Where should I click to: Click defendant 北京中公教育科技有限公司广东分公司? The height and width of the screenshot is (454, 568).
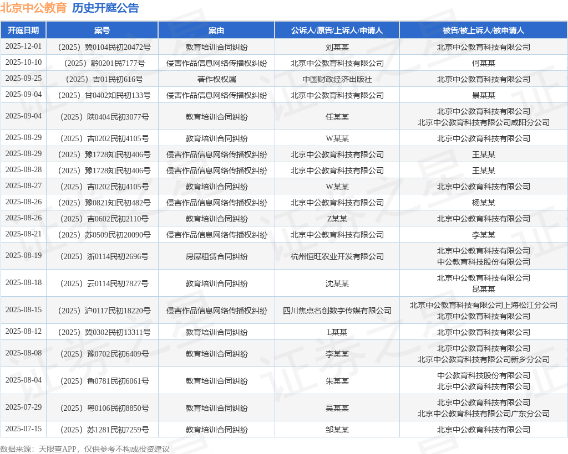(483, 414)
